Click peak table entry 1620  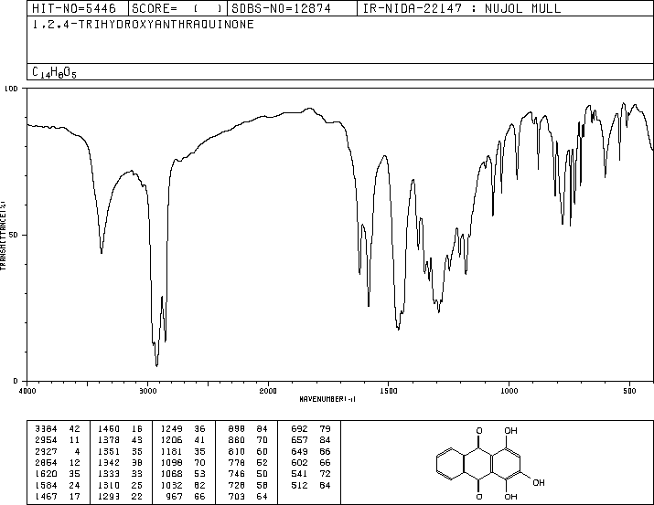46,474
